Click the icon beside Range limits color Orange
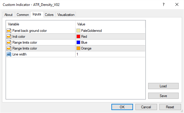184x113 pixels. pyautogui.click(x=9, y=48)
